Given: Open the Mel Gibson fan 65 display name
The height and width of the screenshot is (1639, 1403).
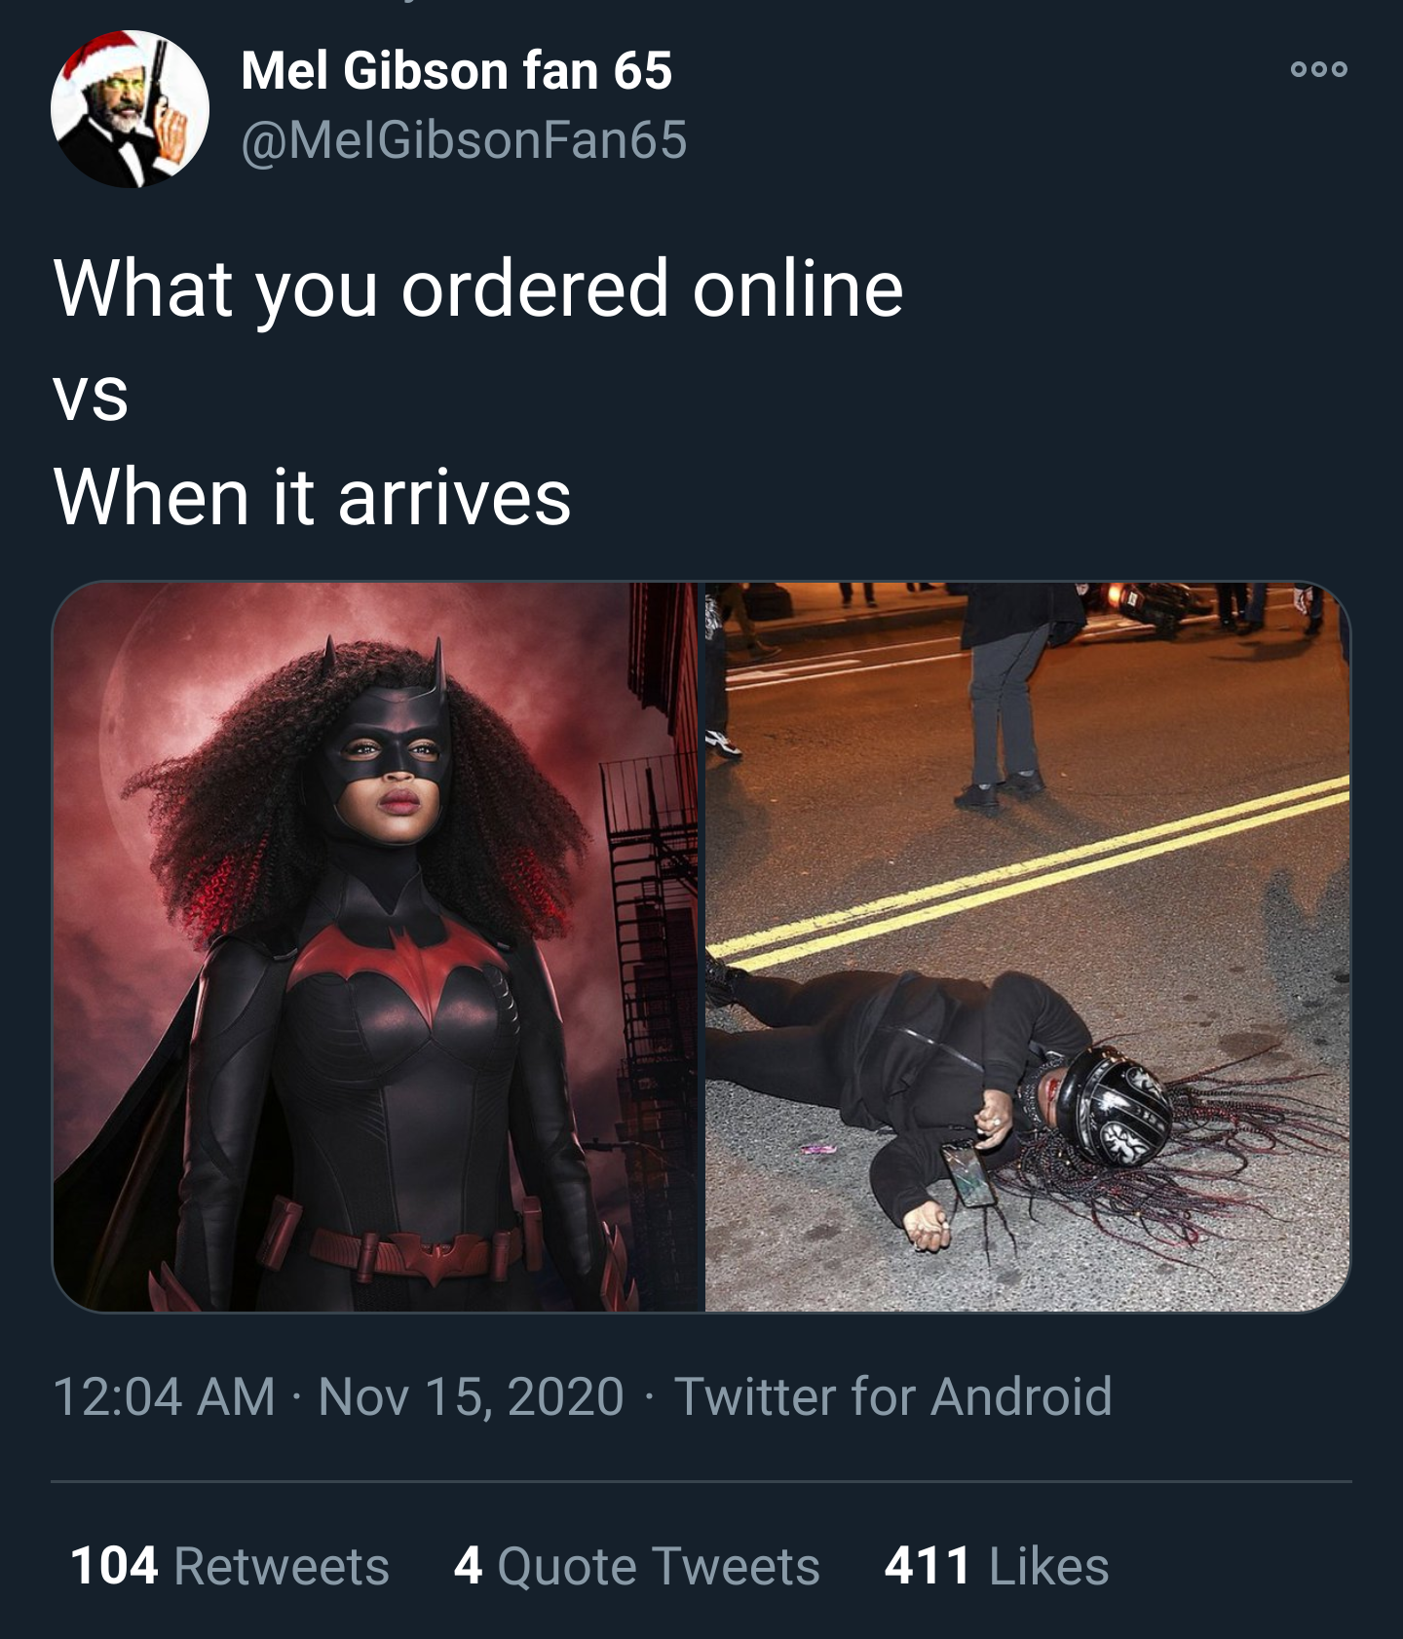Looking at the screenshot, I should coord(456,70).
